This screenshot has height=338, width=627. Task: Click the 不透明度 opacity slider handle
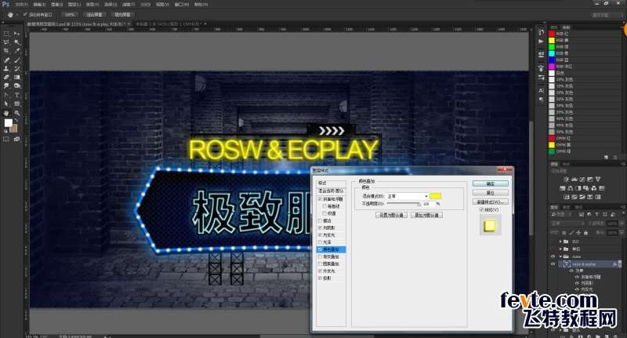pyautogui.click(x=419, y=205)
